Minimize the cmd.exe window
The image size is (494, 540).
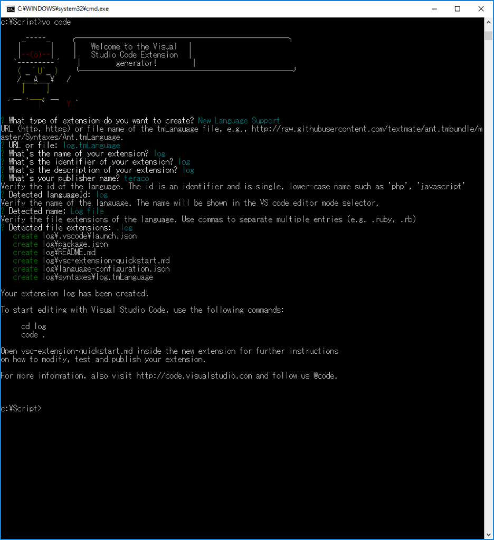click(x=434, y=8)
